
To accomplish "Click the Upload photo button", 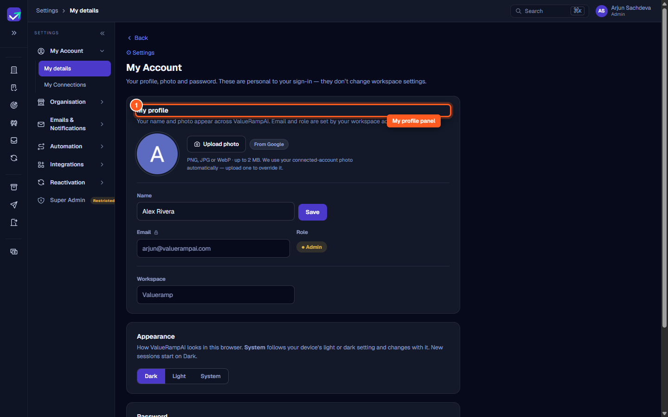I will pyautogui.click(x=216, y=144).
